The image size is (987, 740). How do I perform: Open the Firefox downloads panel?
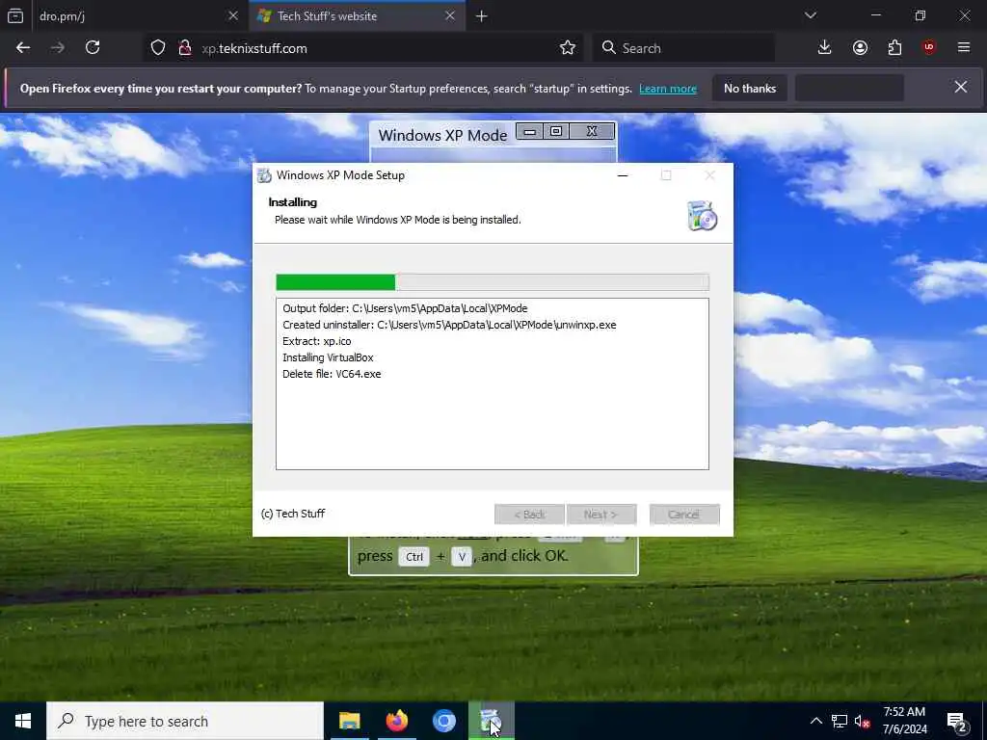point(825,48)
